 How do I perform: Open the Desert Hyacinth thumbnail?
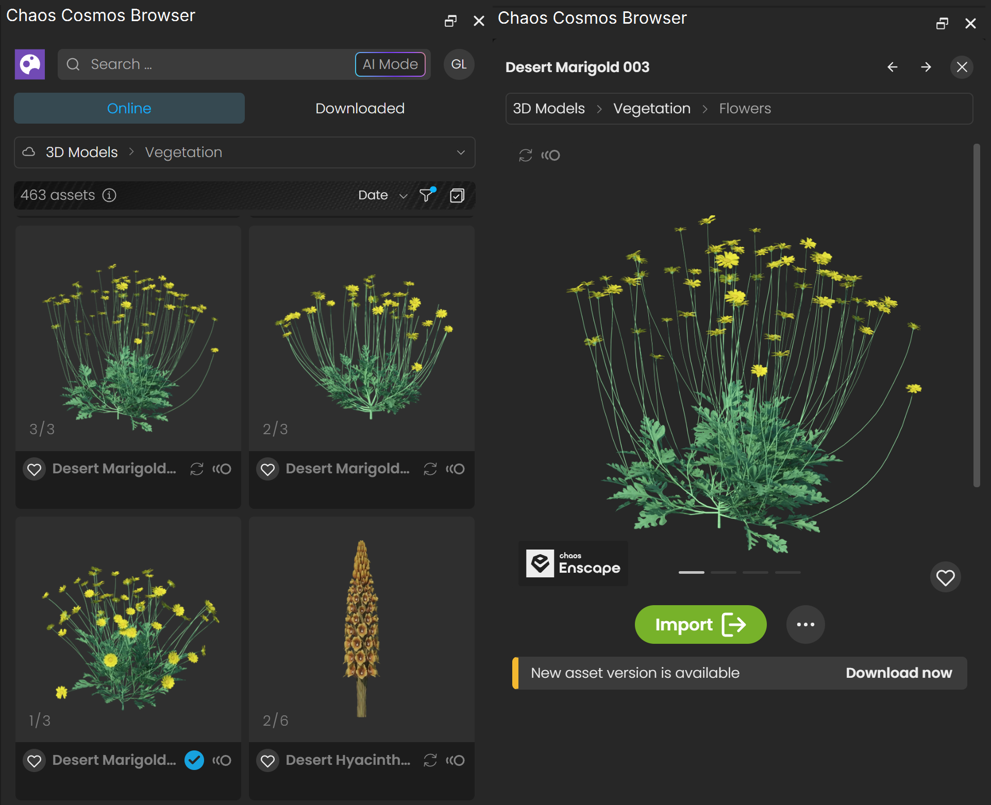click(x=362, y=630)
